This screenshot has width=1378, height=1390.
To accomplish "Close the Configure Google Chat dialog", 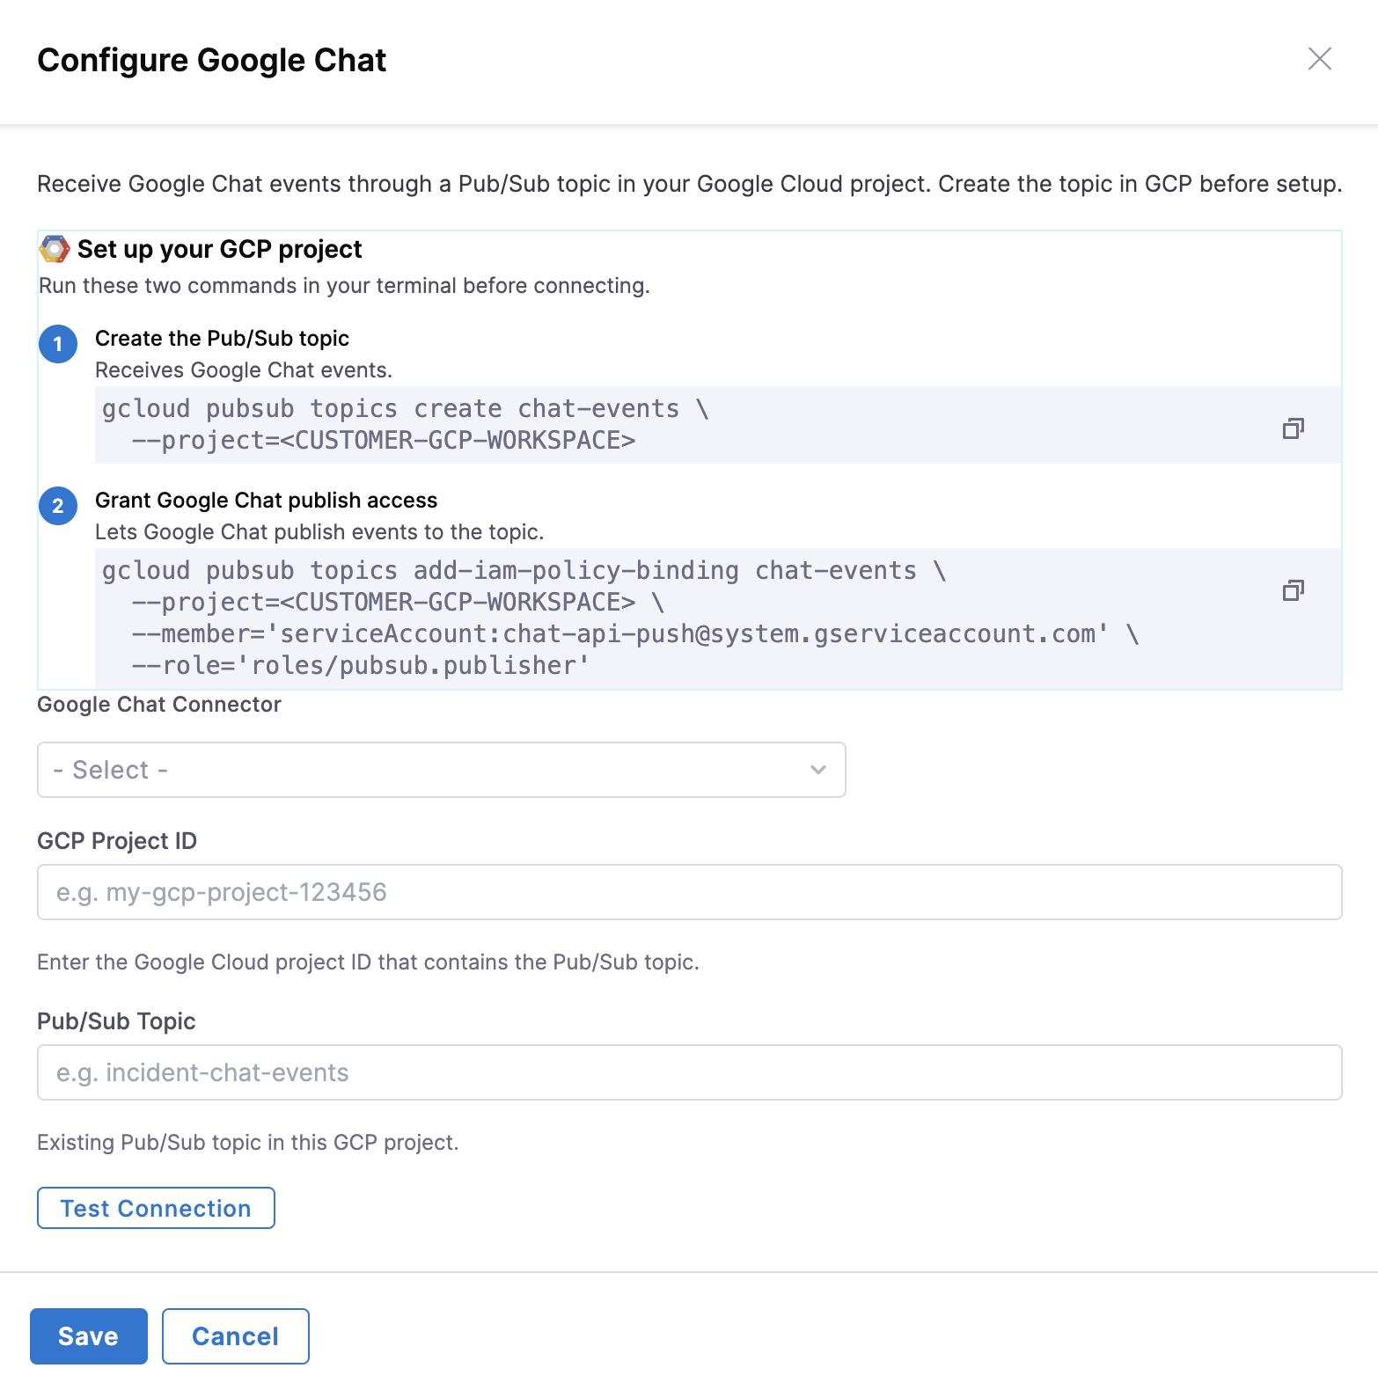I will pos(1319,59).
